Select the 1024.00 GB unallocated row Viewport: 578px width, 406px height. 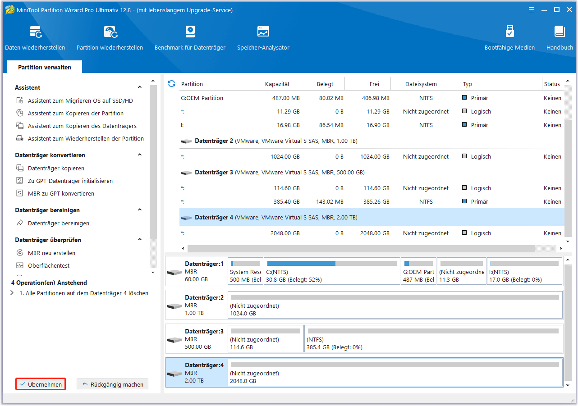point(372,157)
